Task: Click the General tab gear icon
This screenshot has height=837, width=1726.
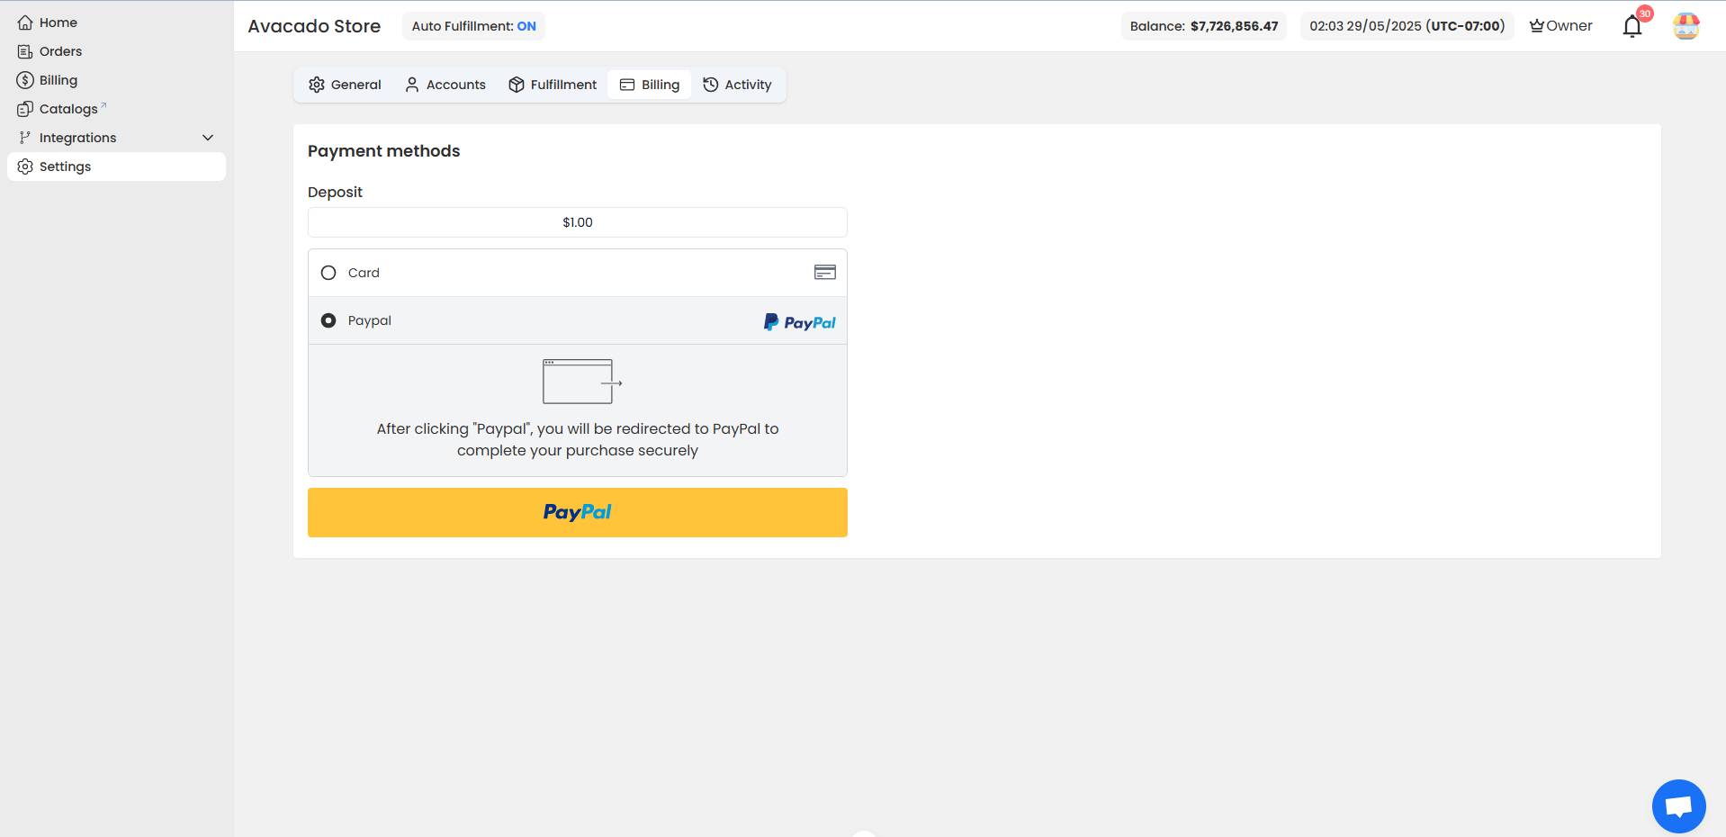Action: pyautogui.click(x=317, y=85)
